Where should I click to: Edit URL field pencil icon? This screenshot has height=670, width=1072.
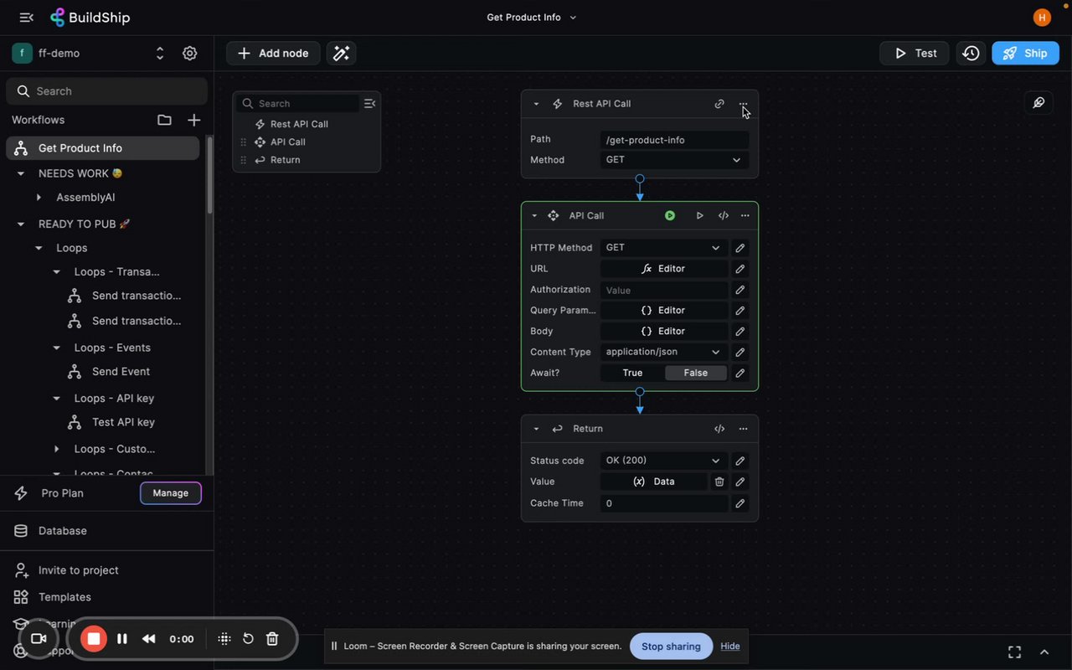pyautogui.click(x=740, y=269)
